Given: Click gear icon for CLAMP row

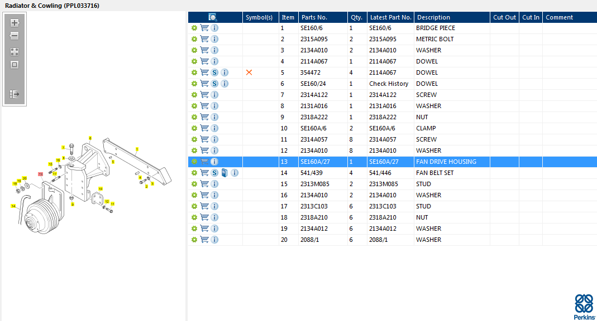Looking at the screenshot, I should (x=194, y=128).
